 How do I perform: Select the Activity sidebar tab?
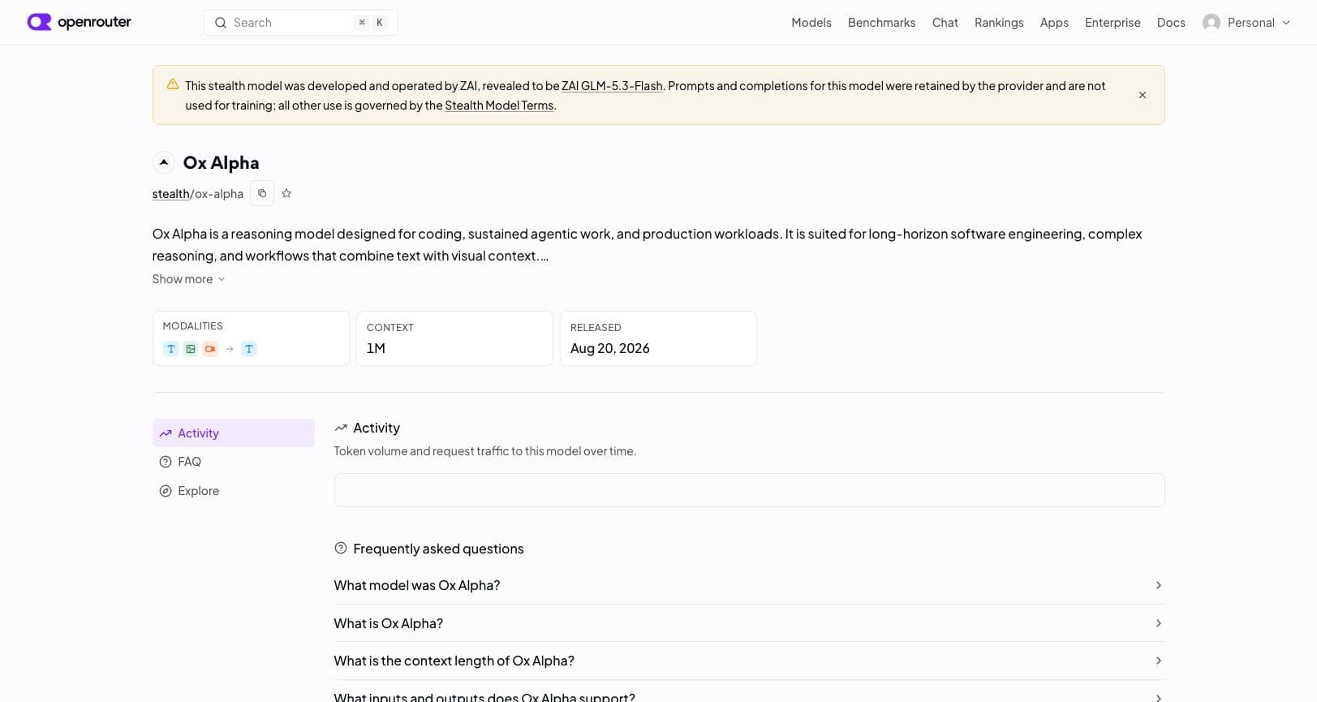[x=234, y=433]
